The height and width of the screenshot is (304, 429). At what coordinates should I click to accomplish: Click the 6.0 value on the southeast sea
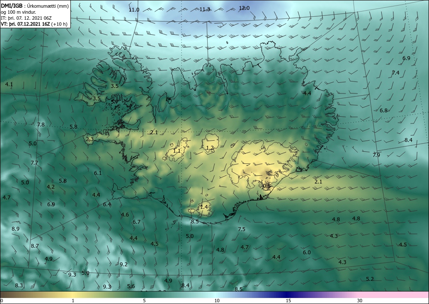[x=307, y=252]
